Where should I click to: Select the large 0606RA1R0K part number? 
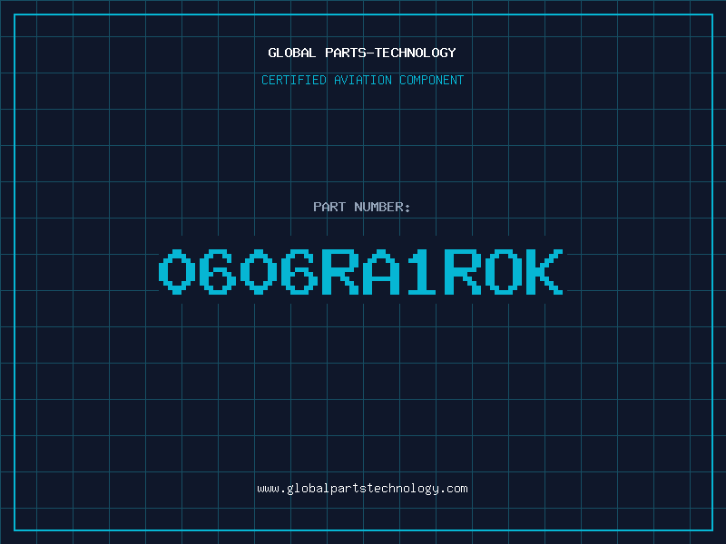click(x=361, y=272)
